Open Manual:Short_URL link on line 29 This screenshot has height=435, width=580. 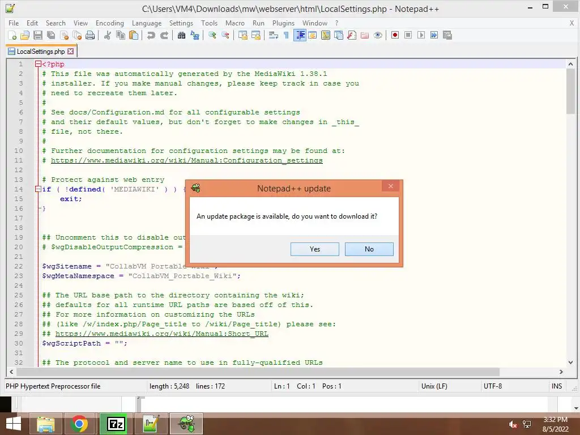pos(162,334)
